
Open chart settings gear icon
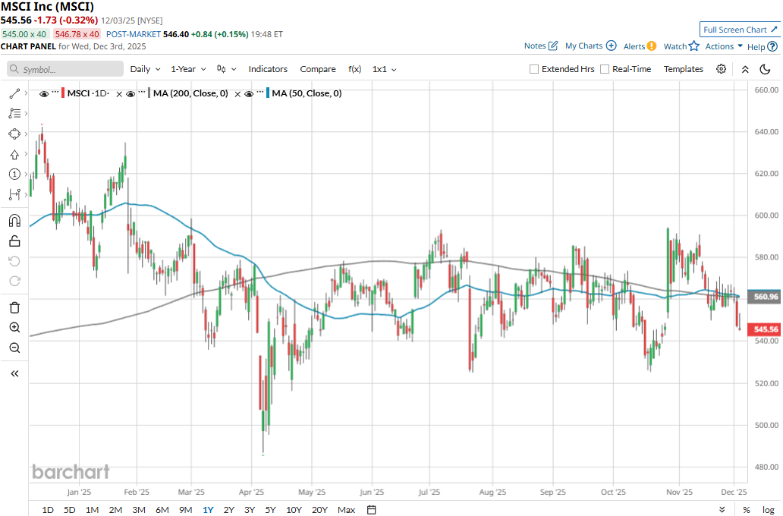(721, 69)
